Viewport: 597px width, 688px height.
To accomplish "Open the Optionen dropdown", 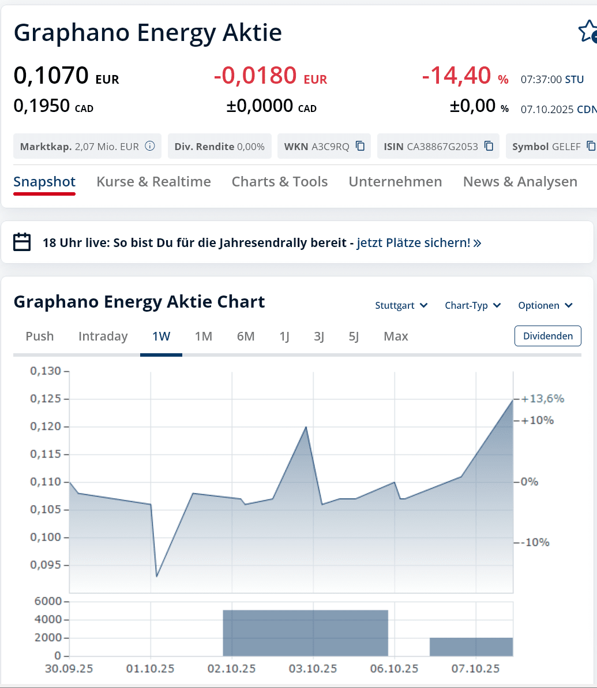I will pyautogui.click(x=545, y=305).
